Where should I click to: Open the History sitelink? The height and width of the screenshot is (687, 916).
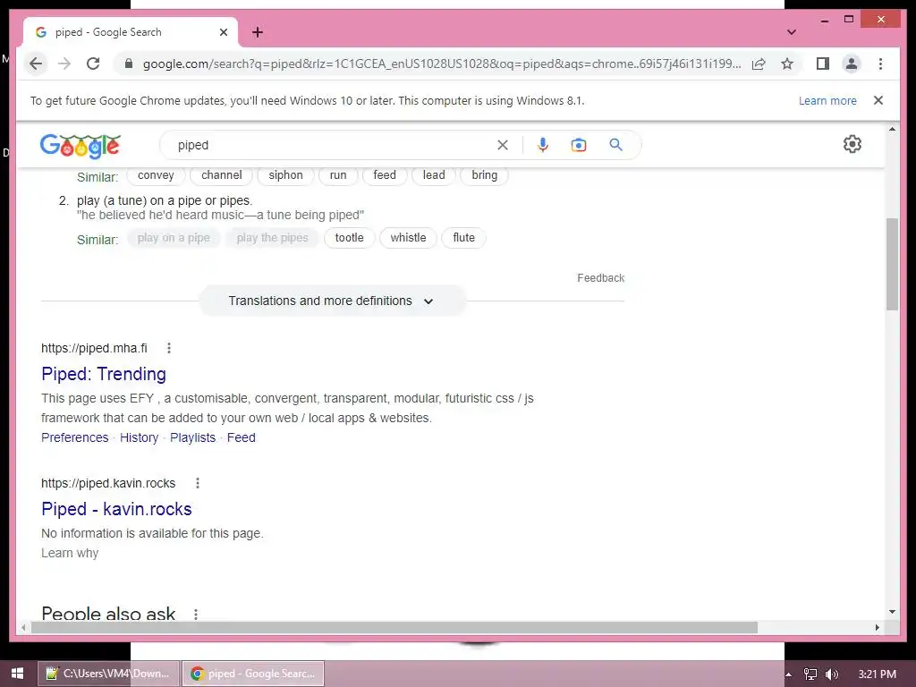139,437
